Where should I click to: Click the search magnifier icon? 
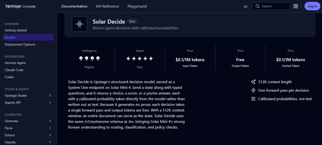coord(258,6)
